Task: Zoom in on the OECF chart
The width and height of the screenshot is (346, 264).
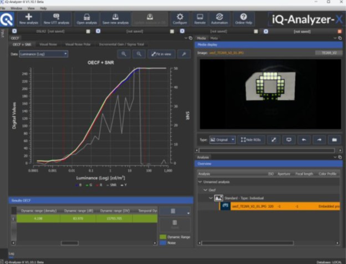Action: 124,54
